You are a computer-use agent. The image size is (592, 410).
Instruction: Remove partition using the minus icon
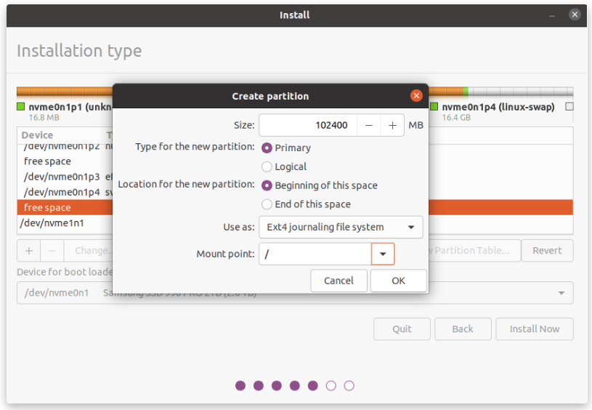(x=52, y=251)
